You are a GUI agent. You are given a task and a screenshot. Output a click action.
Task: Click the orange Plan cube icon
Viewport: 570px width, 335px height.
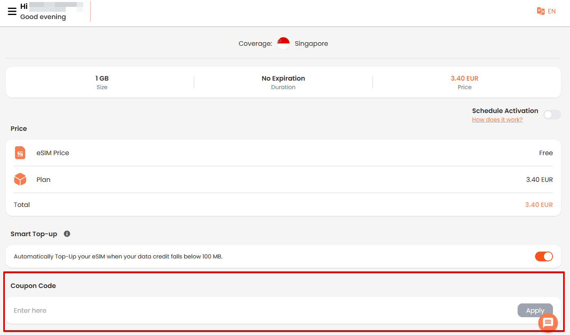click(20, 179)
